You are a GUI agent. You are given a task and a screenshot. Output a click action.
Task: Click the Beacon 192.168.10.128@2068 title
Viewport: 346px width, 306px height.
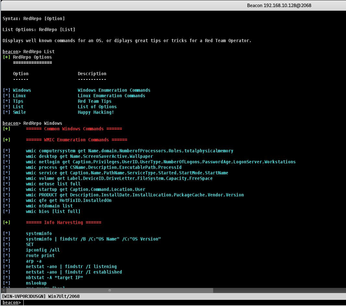(x=279, y=6)
